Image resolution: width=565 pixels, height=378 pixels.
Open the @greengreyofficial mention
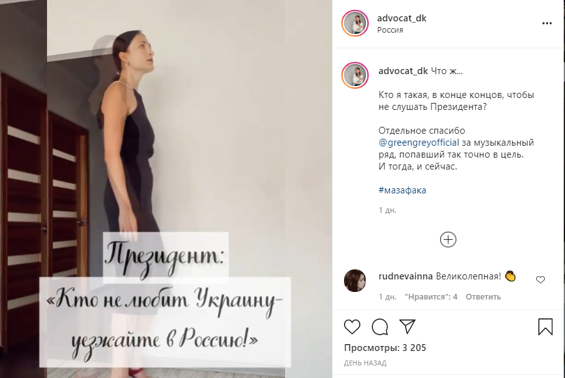419,143
